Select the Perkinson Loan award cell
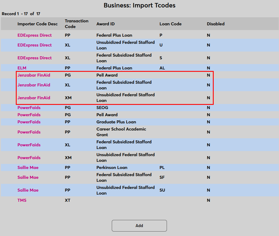 pos(112,167)
